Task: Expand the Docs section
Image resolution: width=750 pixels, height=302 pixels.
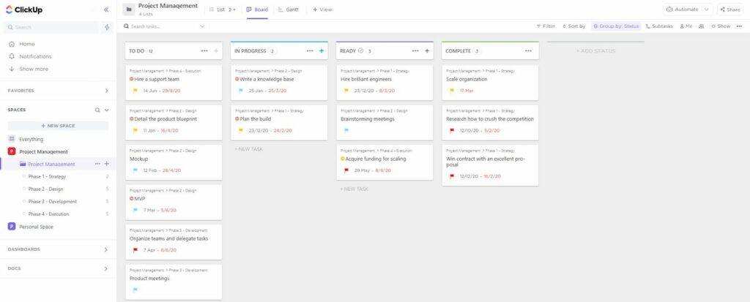Action: click(106, 268)
